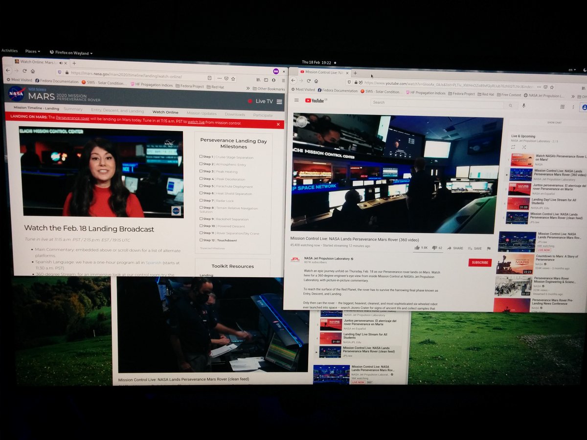
Task: Open the Places menu in top bar
Action: tap(32, 51)
